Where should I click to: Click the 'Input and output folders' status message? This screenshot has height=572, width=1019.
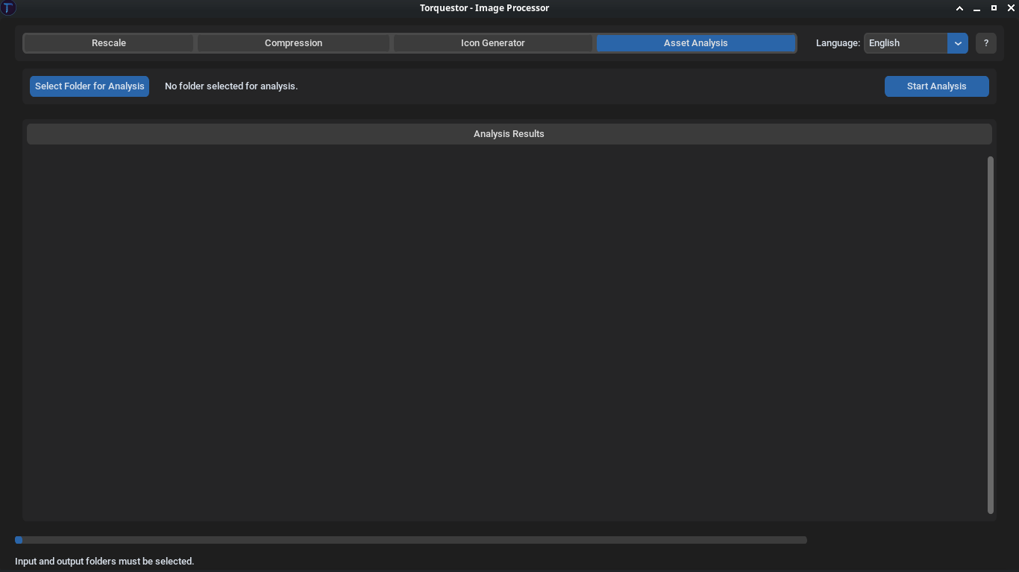pyautogui.click(x=104, y=562)
